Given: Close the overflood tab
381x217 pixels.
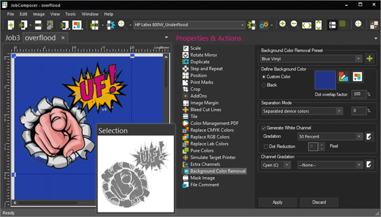Looking at the screenshot, I should point(63,38).
